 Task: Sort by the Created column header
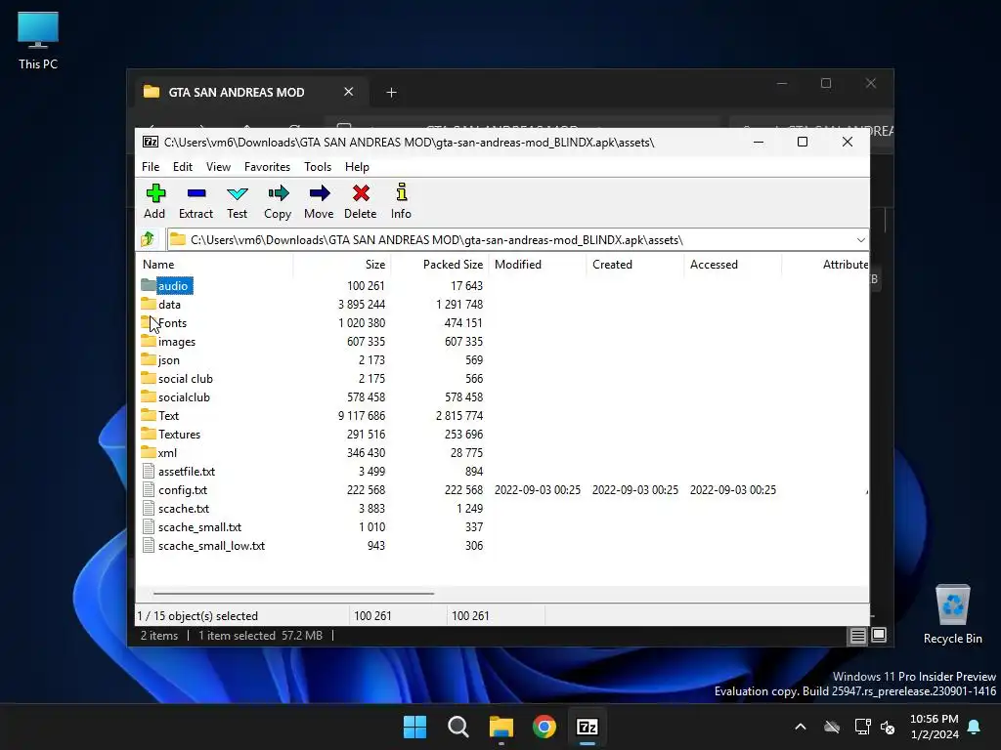click(x=635, y=264)
